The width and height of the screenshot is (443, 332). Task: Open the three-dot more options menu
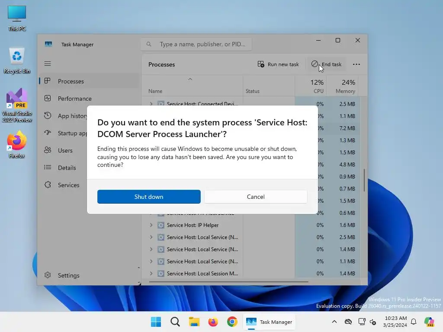pyautogui.click(x=356, y=64)
